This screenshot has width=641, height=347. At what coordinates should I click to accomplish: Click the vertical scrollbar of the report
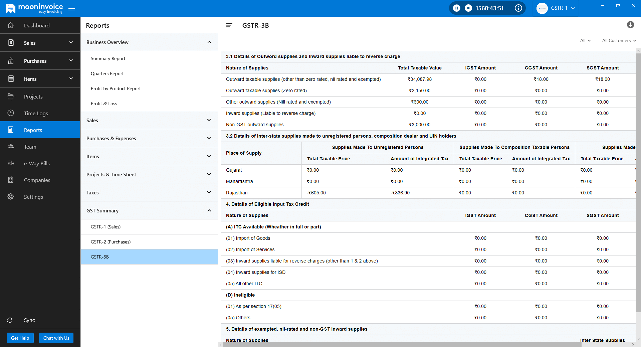pos(638,182)
